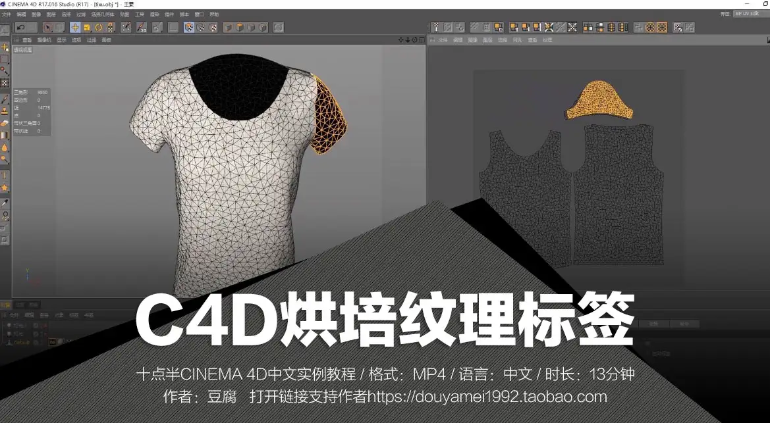This screenshot has height=423, width=770.
Task: Click the triangle count value 9850
Action: point(43,92)
